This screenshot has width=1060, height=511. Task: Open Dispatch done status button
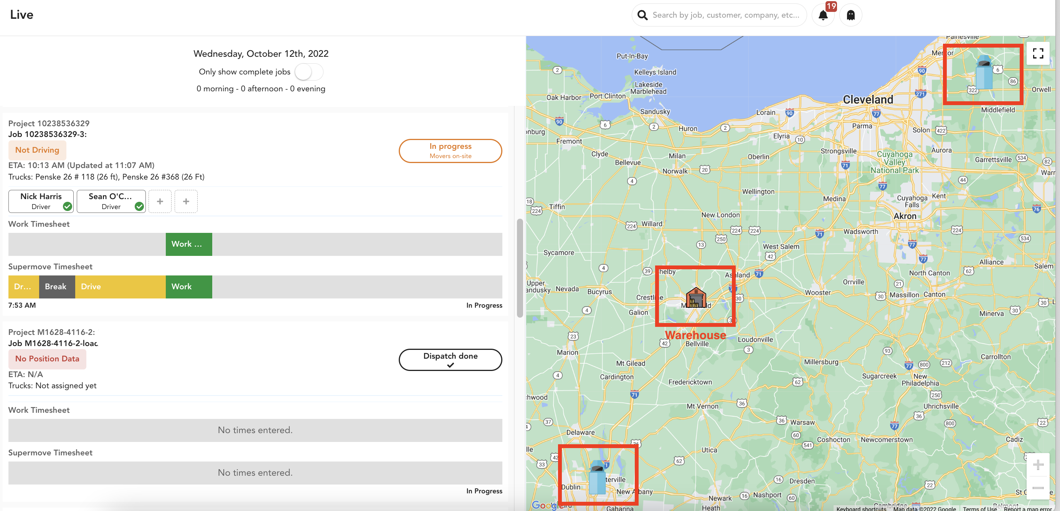pyautogui.click(x=450, y=360)
